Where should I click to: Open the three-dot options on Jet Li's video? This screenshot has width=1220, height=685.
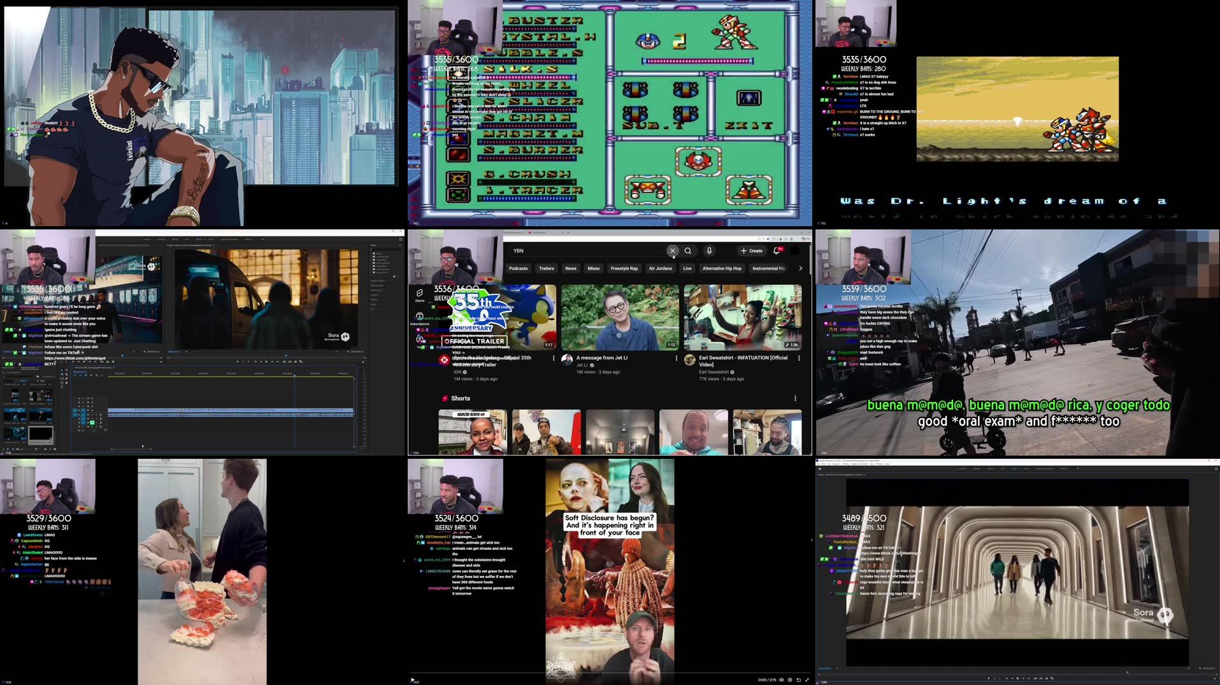pyautogui.click(x=677, y=359)
